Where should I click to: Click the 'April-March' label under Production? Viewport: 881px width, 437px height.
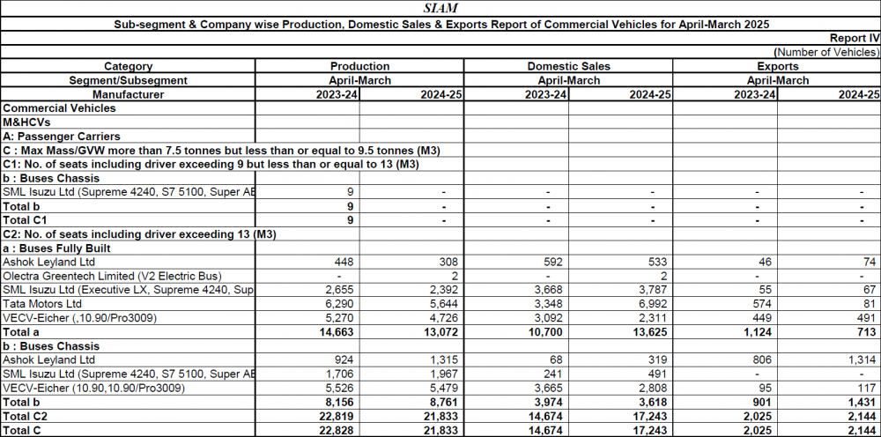[359, 80]
